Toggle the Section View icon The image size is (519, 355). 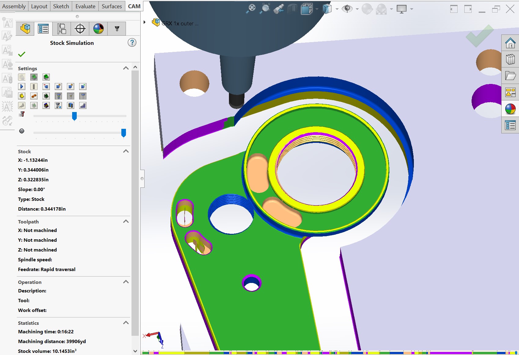tap(293, 9)
